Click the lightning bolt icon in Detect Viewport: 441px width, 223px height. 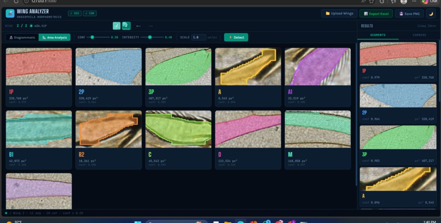230,37
